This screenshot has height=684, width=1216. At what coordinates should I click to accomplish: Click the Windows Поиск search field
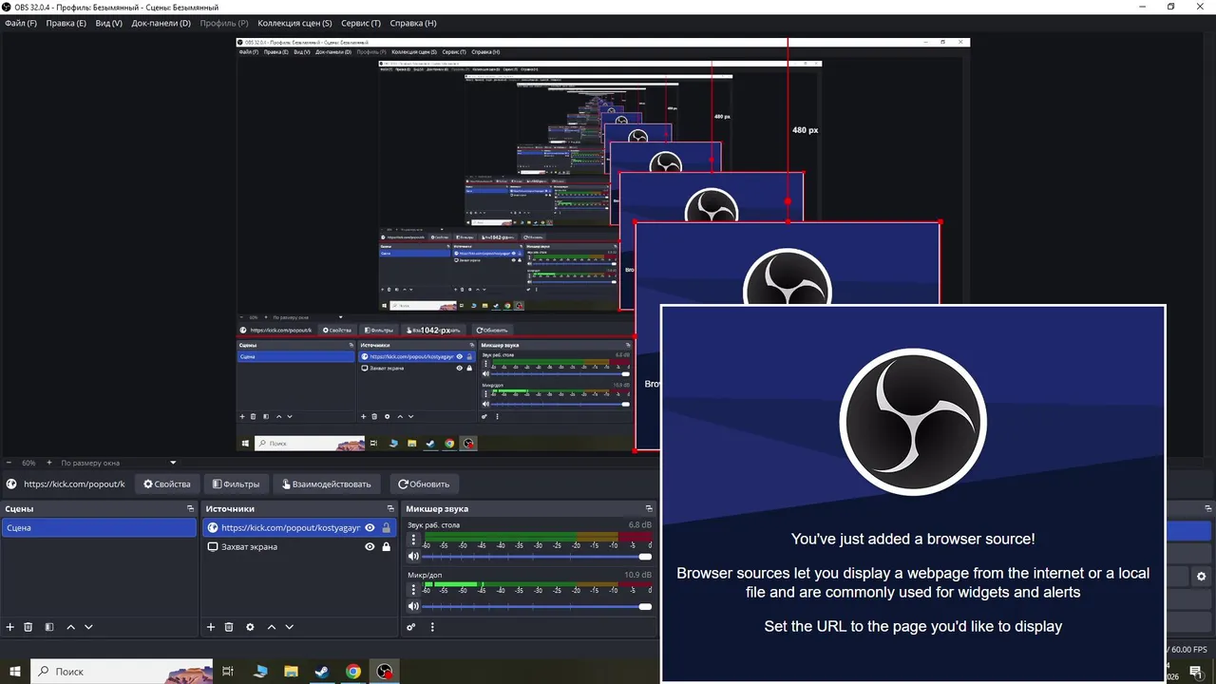click(123, 672)
